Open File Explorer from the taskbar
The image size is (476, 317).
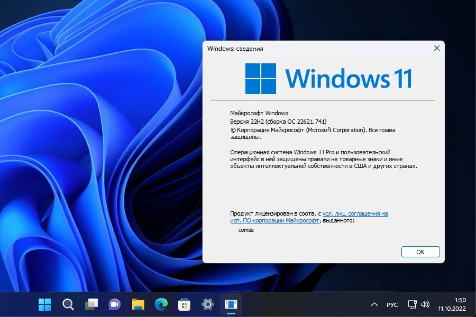[x=138, y=305]
